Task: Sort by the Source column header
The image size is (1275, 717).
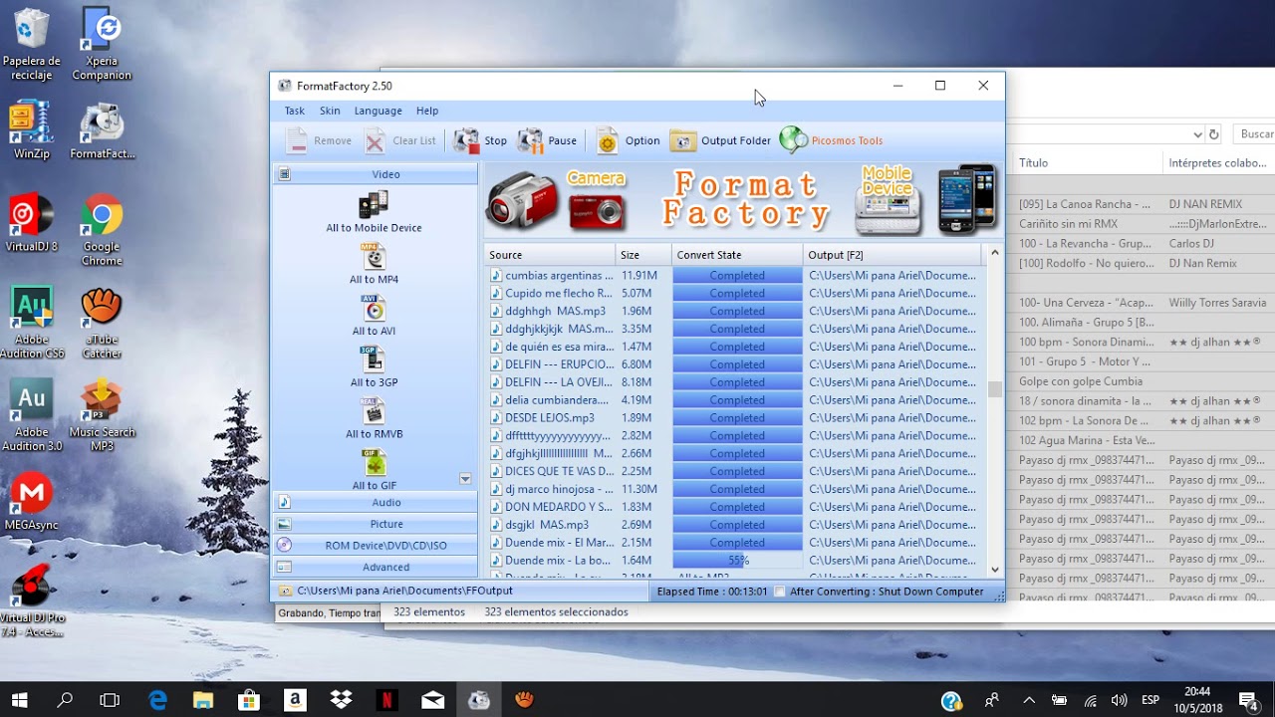Action: pos(549,255)
